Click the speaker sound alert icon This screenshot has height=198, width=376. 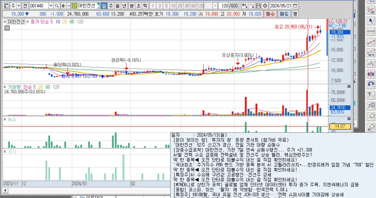64,6
